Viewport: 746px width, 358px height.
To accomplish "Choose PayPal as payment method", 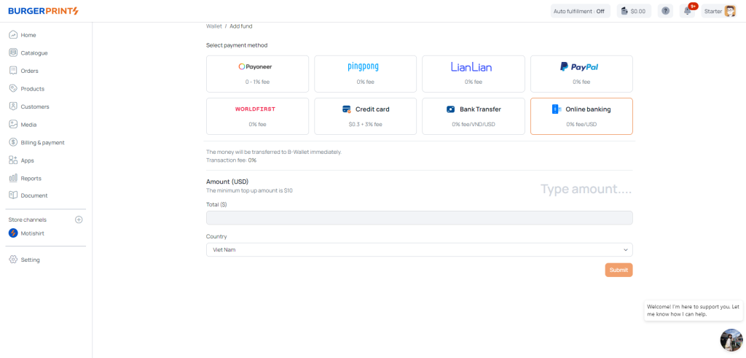I will (581, 73).
